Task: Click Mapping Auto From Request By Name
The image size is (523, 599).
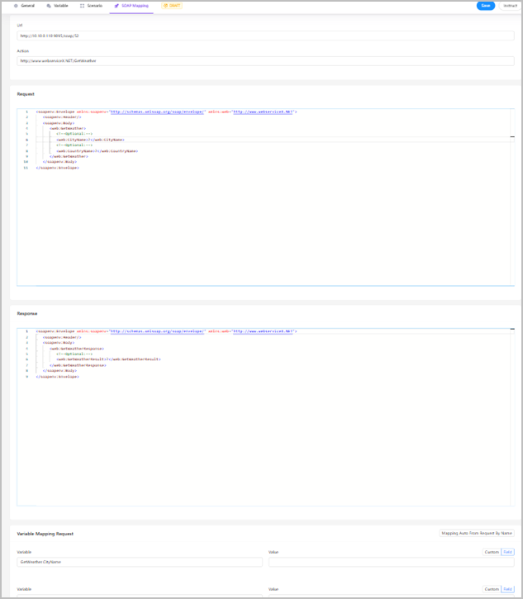Action: point(477,533)
